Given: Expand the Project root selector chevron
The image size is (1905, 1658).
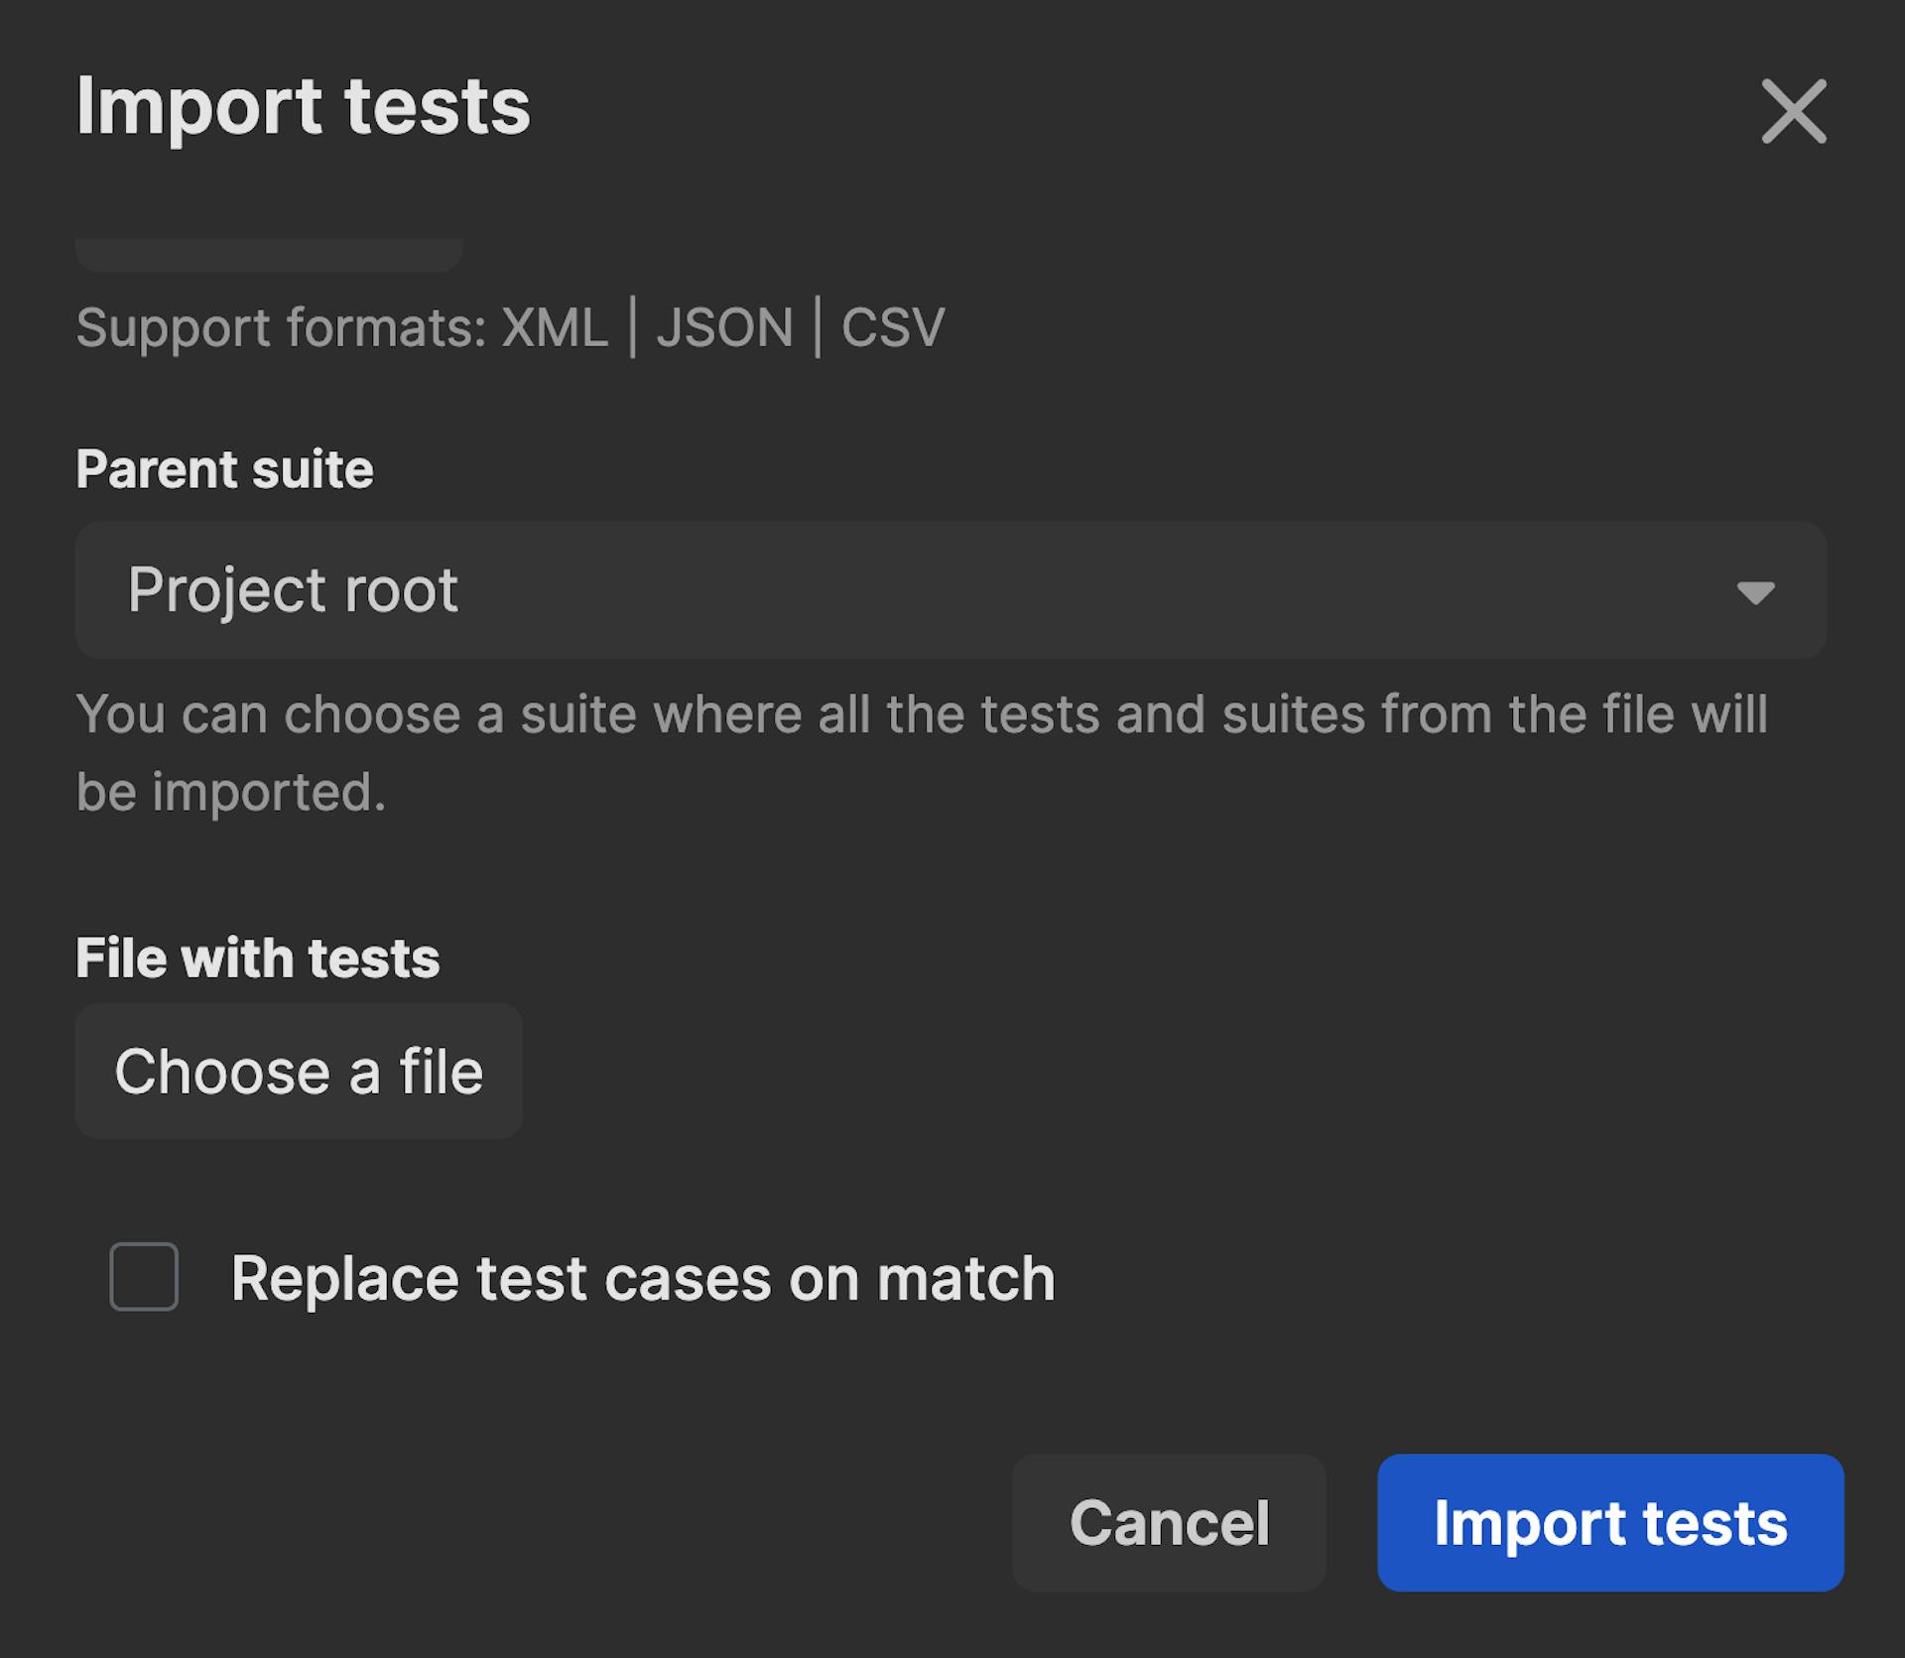Looking at the screenshot, I should point(1756,593).
